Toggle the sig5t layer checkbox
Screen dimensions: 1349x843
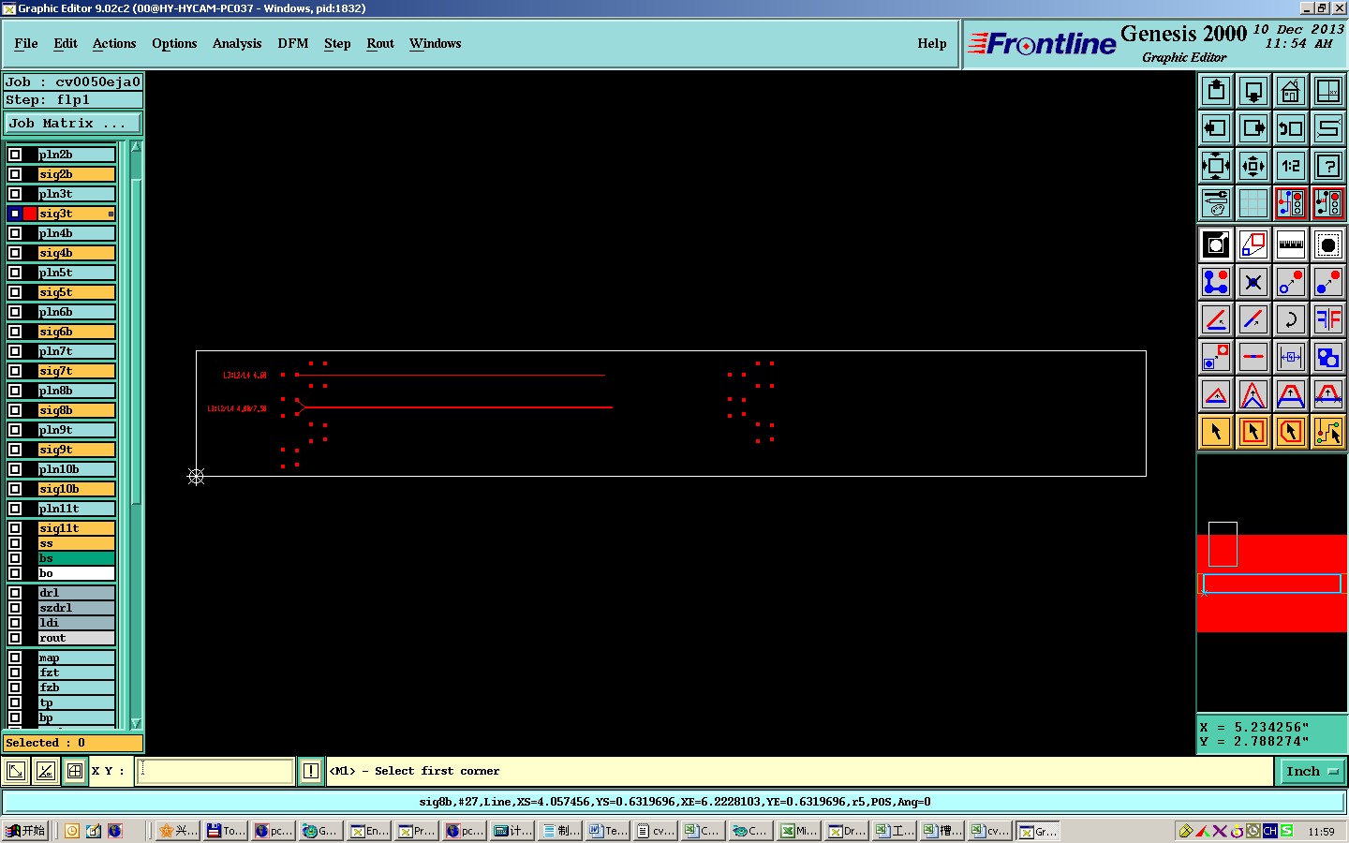coord(15,292)
